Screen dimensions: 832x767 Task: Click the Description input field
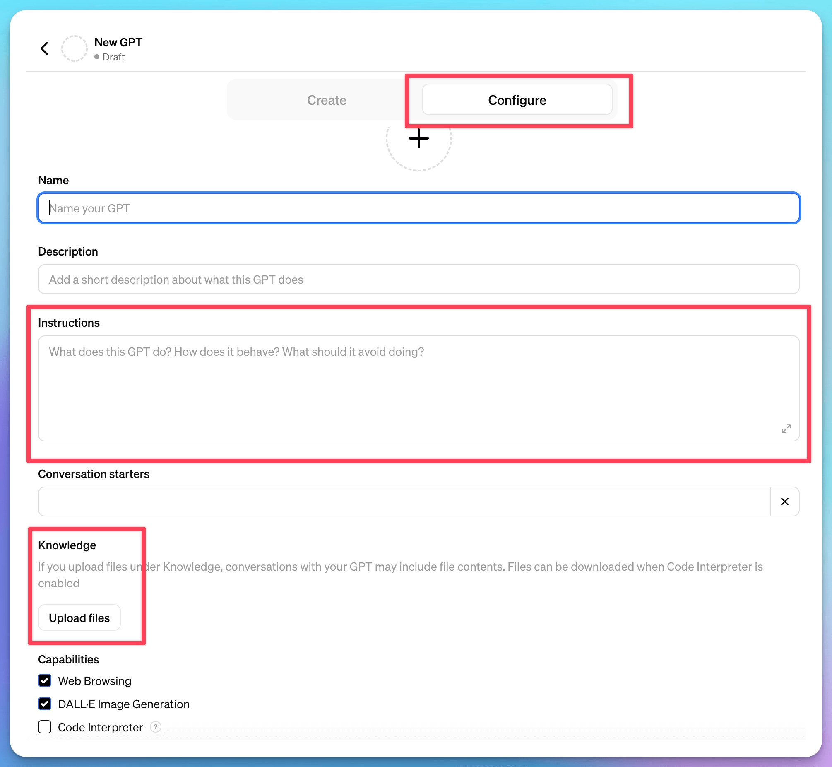tap(418, 279)
